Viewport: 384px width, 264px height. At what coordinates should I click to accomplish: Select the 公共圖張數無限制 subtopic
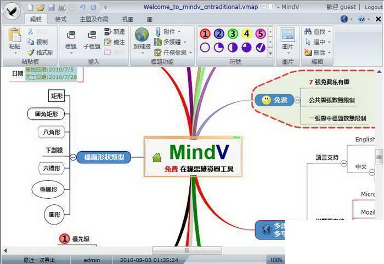point(331,100)
